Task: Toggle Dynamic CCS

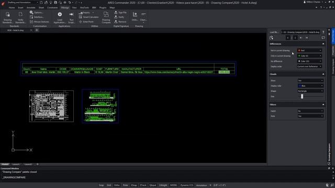Action: coord(187,185)
